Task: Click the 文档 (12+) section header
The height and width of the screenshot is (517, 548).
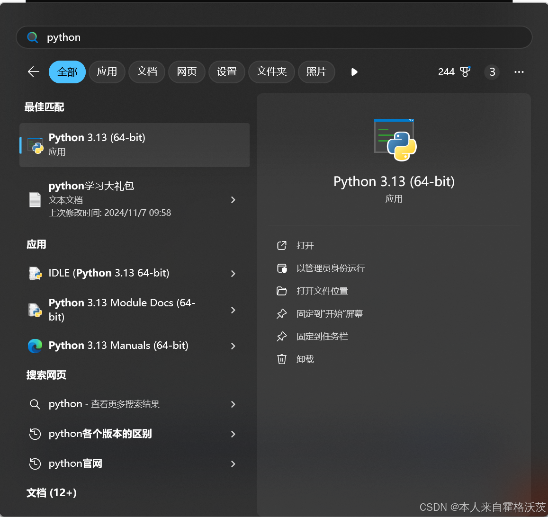Action: [x=51, y=493]
